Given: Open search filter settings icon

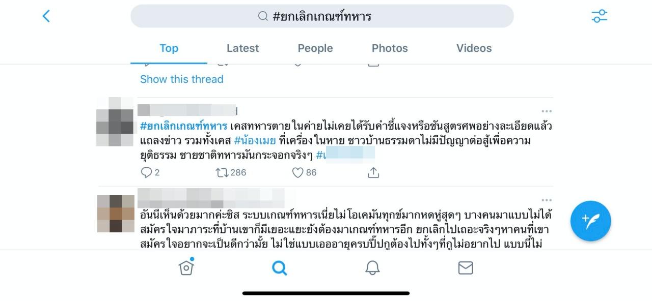Looking at the screenshot, I should tap(600, 16).
